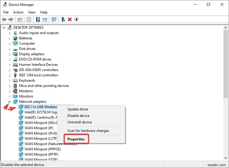Screen dimensions: 229x168
Task: Open the File menu
Action: [x=6, y=12]
